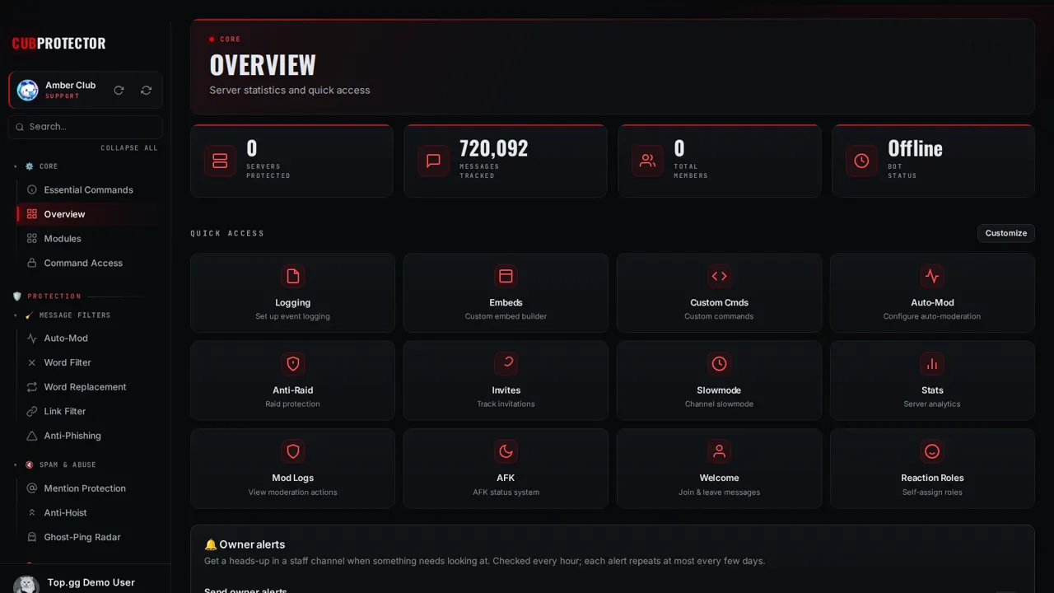Open Word Filter in sidebar

coord(89,362)
